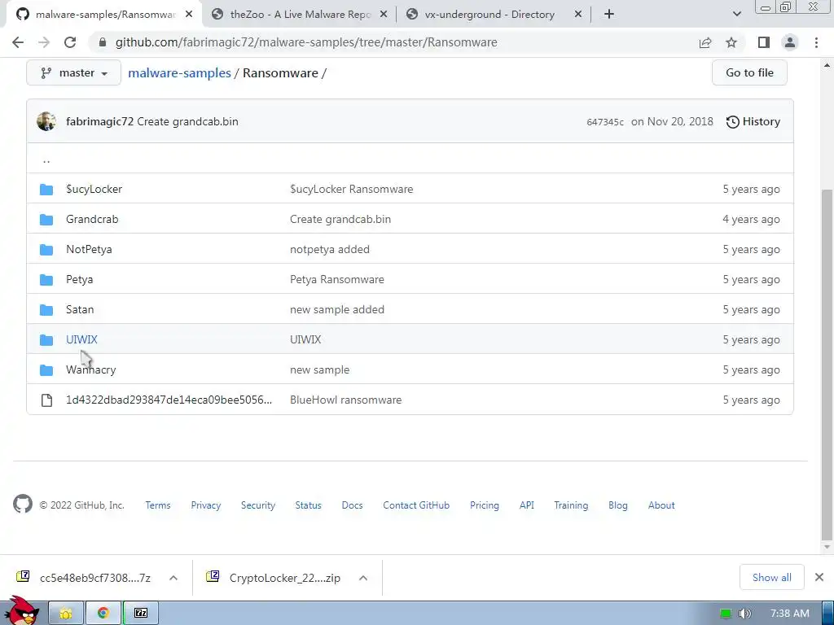Image resolution: width=834 pixels, height=625 pixels.
Task: Open file 1d4322dbad293847de14eca09bee5056
Action: tap(169, 400)
